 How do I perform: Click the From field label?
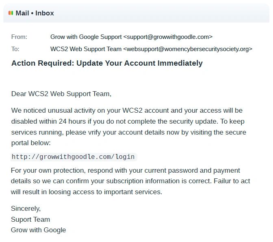point(19,37)
